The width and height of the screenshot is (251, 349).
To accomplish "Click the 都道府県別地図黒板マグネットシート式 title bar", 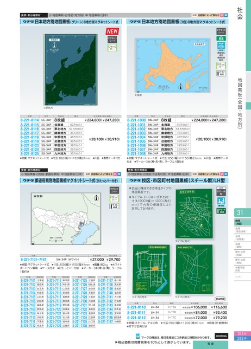I will [71, 180].
